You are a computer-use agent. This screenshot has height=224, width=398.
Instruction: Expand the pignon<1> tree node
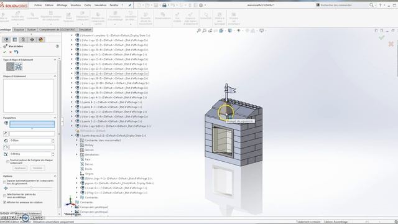77,183
